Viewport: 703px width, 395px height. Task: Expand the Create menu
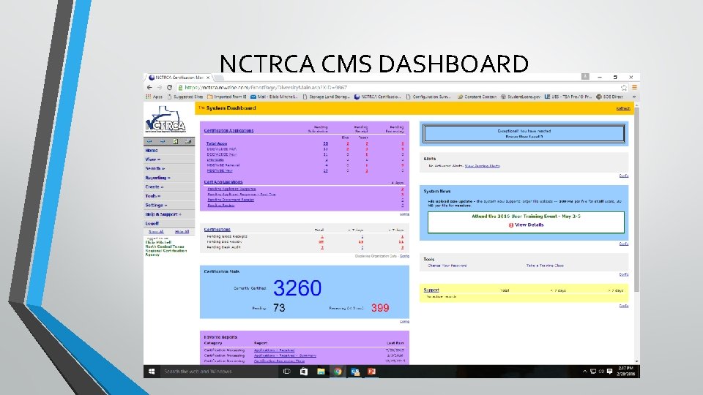click(155, 187)
